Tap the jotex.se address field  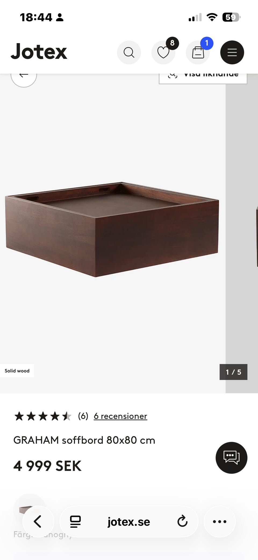(129, 522)
